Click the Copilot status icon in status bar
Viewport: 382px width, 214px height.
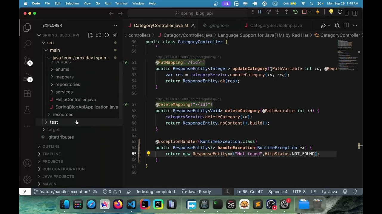click(x=345, y=192)
